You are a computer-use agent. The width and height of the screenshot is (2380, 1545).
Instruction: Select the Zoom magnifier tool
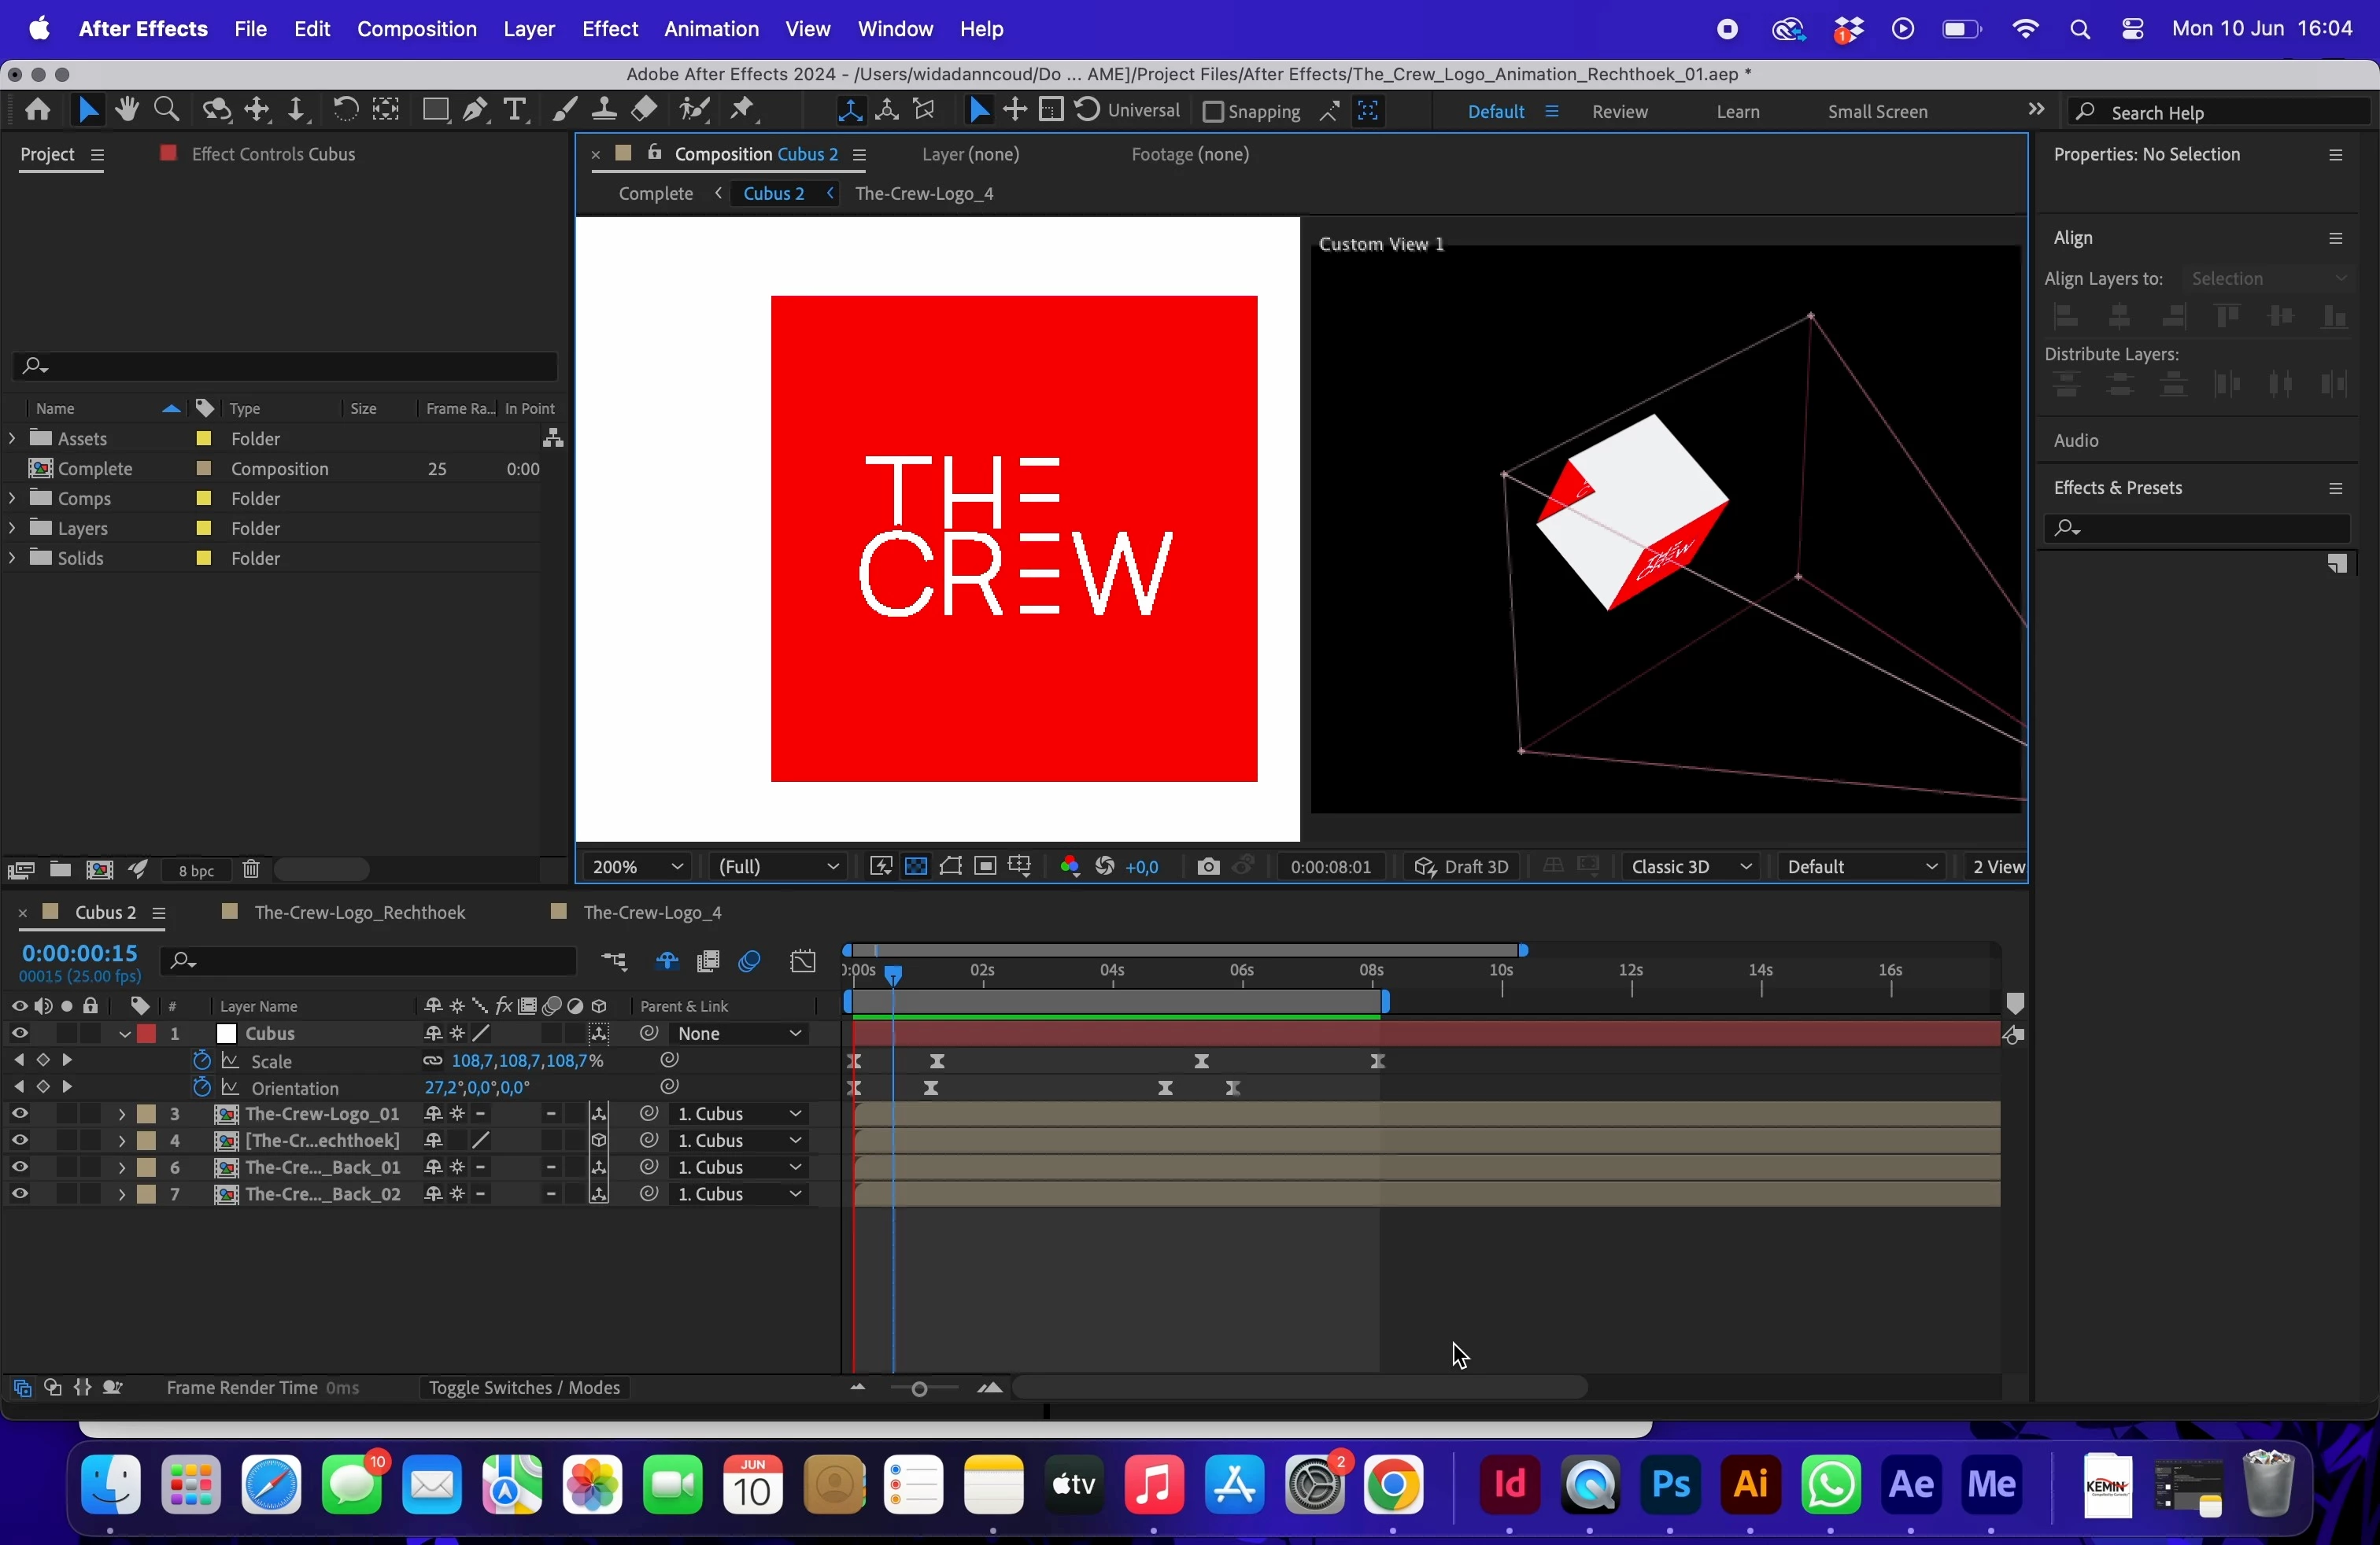tap(167, 110)
